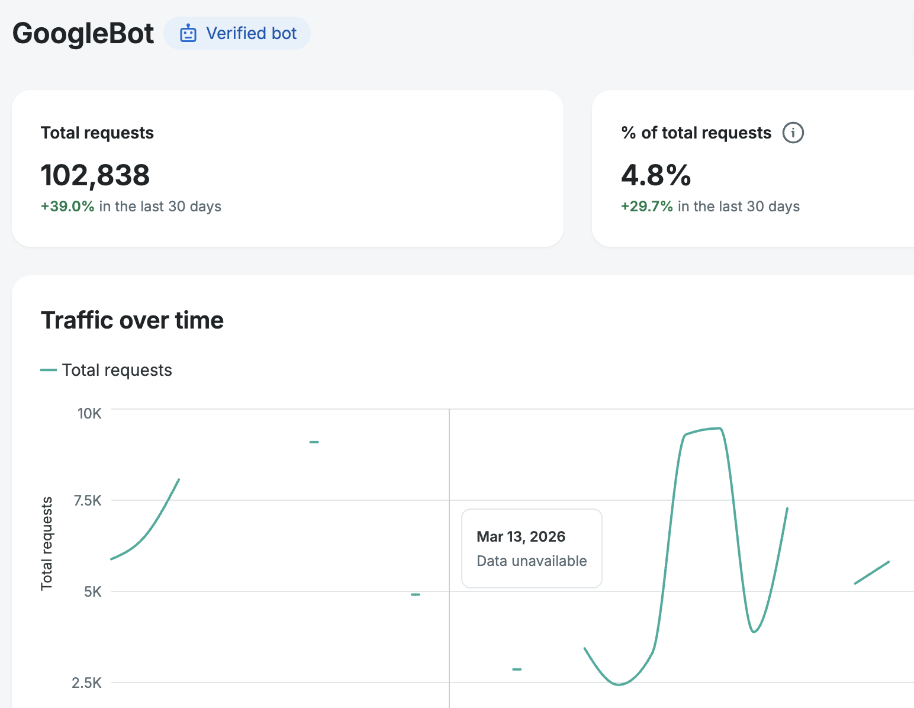This screenshot has width=914, height=708.
Task: Click the teal legend line swatch
Action: [49, 370]
